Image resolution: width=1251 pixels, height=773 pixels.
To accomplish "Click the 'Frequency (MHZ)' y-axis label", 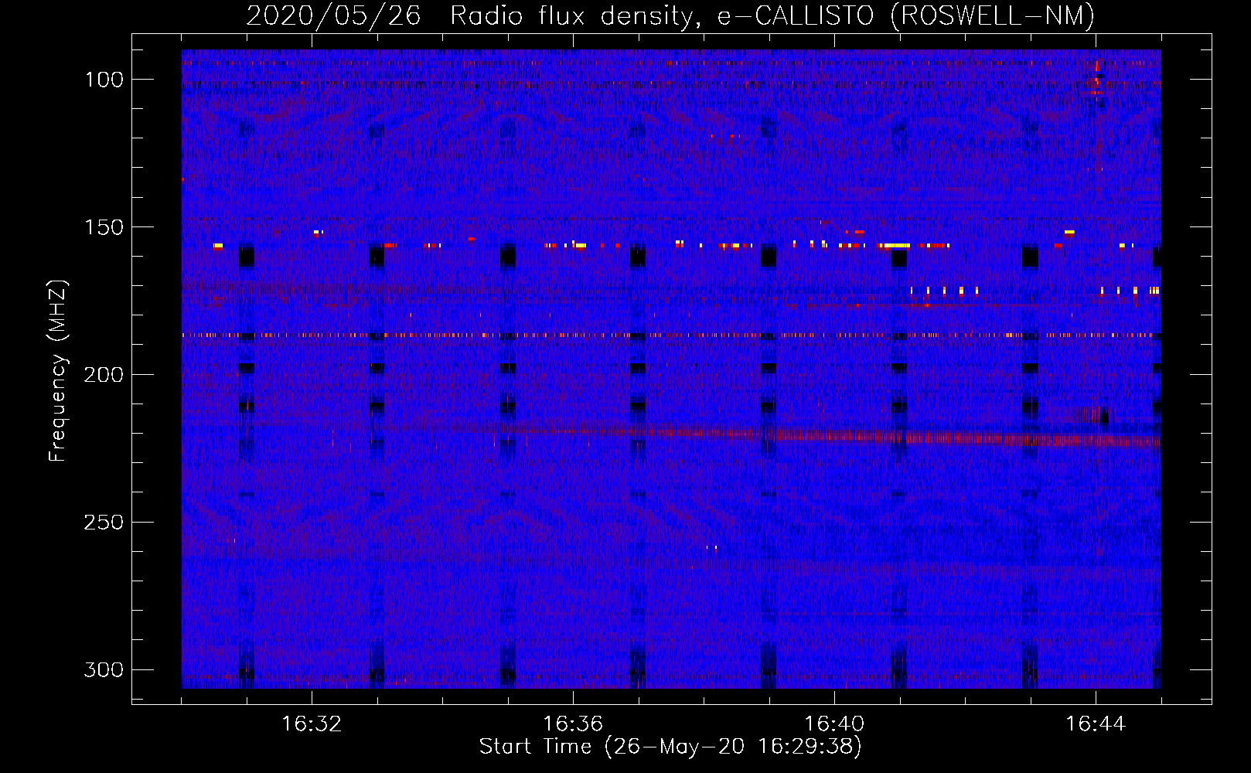I will 58,371.
